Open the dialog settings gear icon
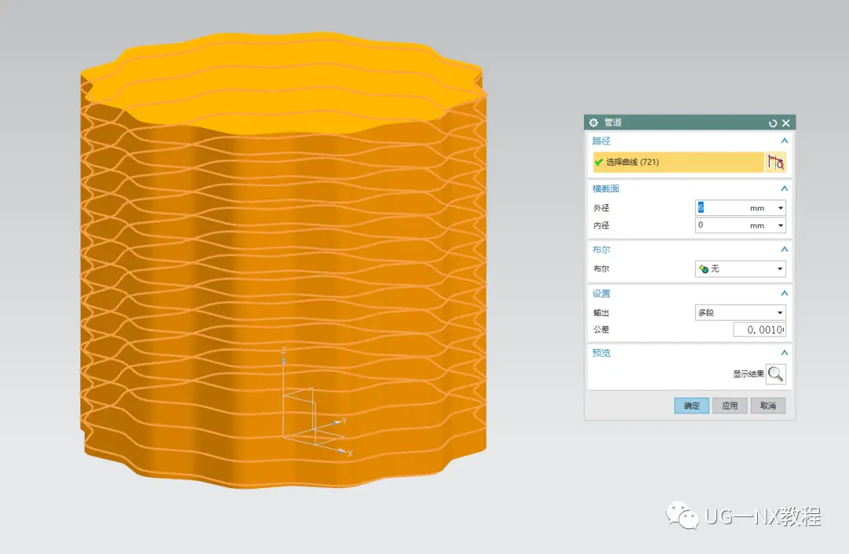 (594, 123)
